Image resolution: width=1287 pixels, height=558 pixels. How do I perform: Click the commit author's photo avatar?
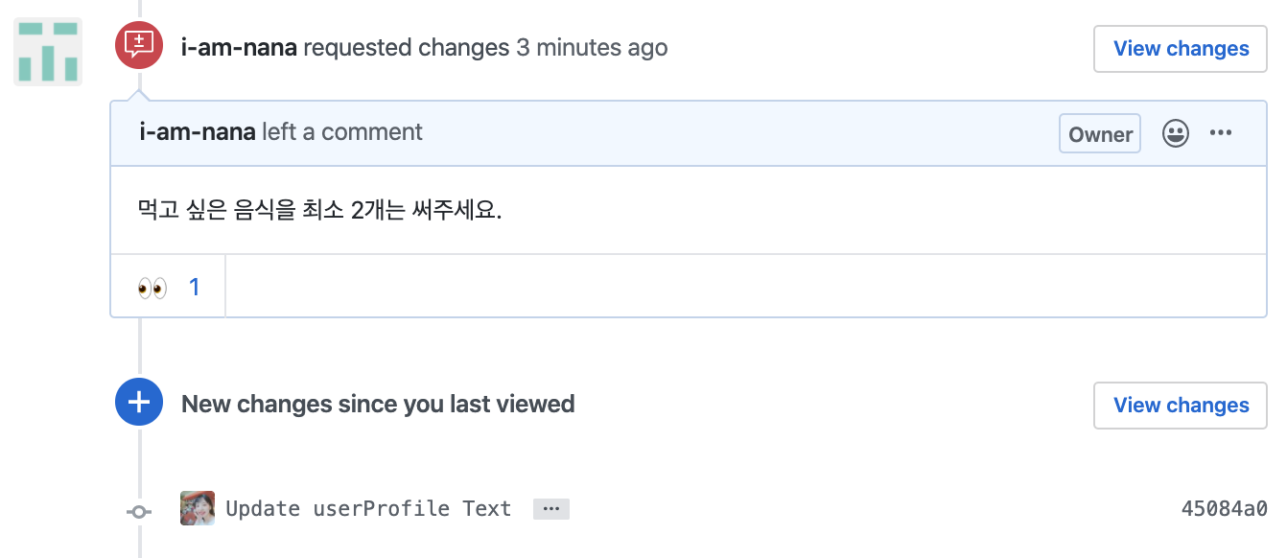click(x=198, y=508)
